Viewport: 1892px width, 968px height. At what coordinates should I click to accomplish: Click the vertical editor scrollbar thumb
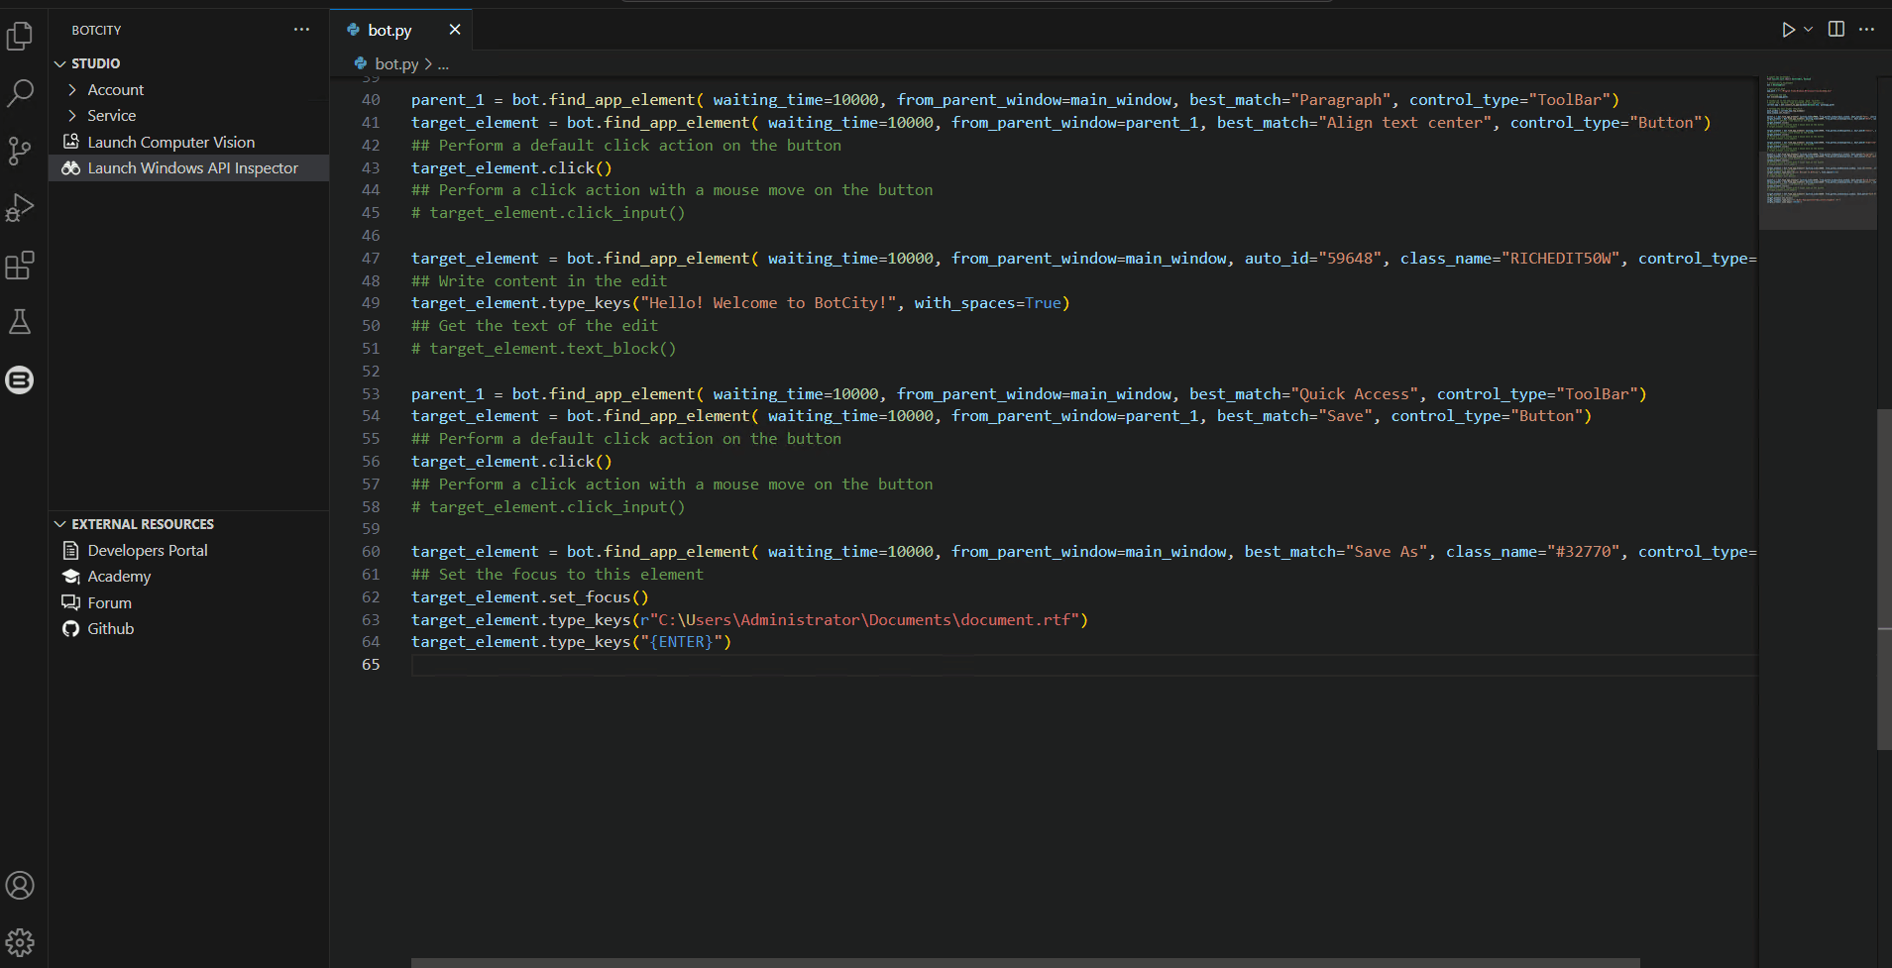click(x=1884, y=580)
